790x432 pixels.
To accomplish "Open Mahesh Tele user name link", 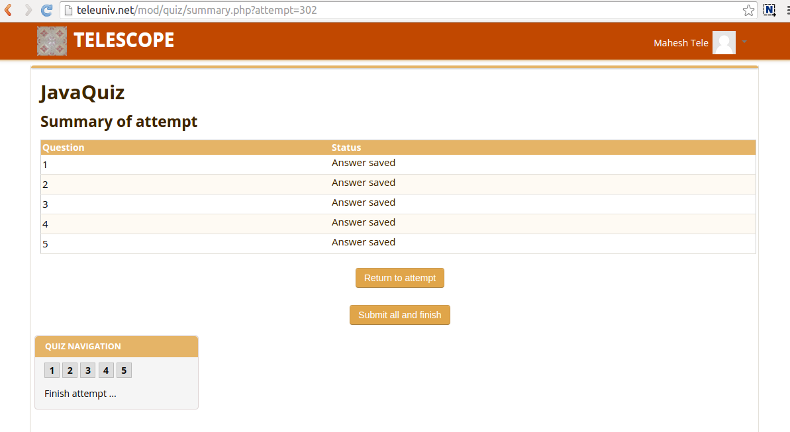I will coord(681,43).
